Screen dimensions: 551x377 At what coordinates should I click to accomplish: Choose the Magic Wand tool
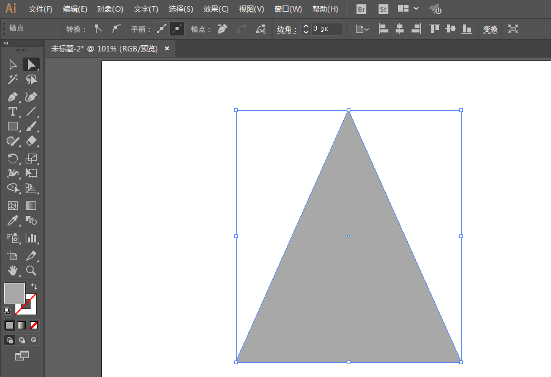coord(12,80)
